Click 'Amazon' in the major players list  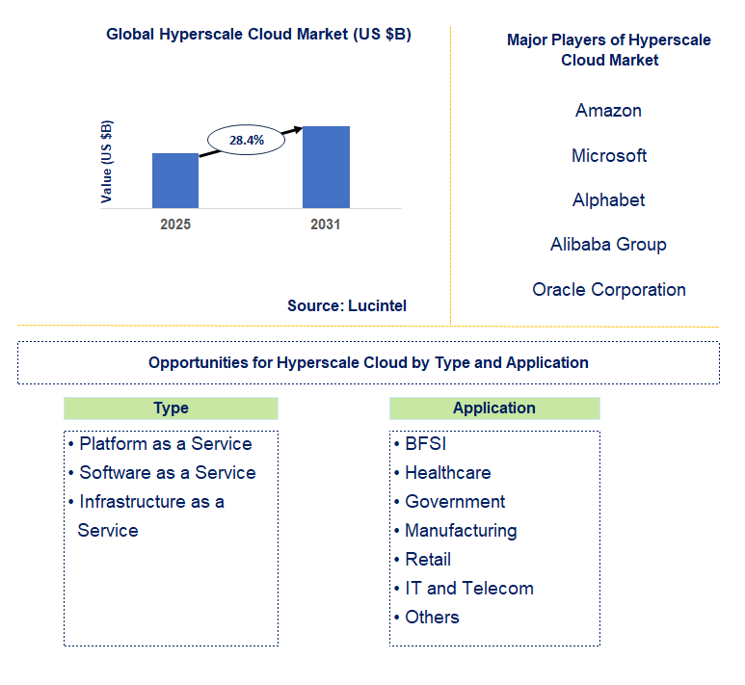609,110
